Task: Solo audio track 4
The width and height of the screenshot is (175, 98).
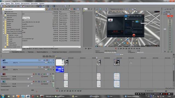Action: (50, 82)
